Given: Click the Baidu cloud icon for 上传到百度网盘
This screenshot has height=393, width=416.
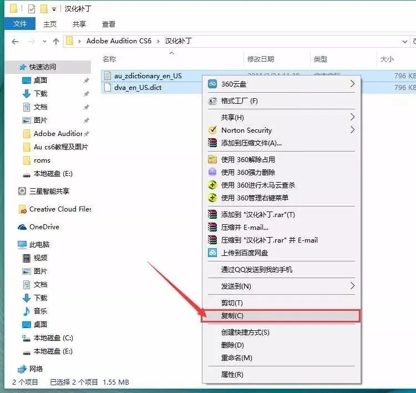Looking at the screenshot, I should click(x=212, y=253).
